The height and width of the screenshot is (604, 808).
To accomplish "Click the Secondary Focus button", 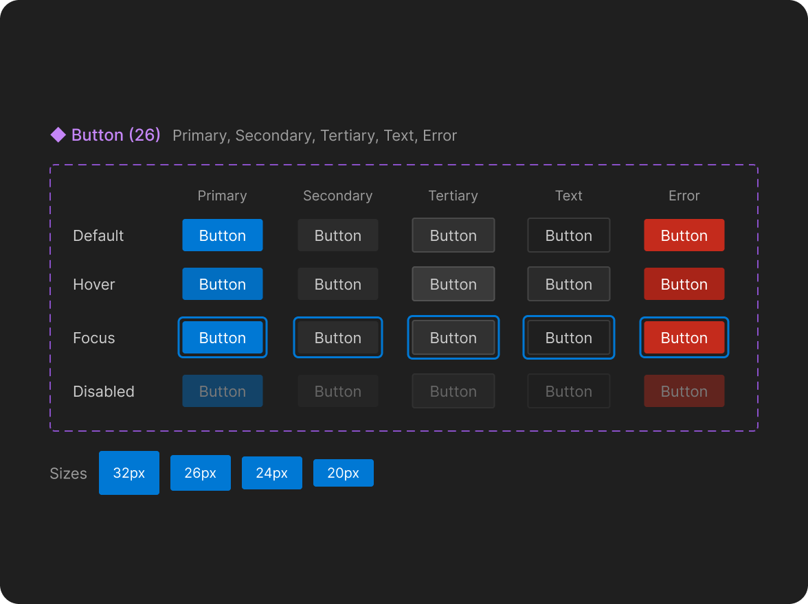I will (x=338, y=337).
